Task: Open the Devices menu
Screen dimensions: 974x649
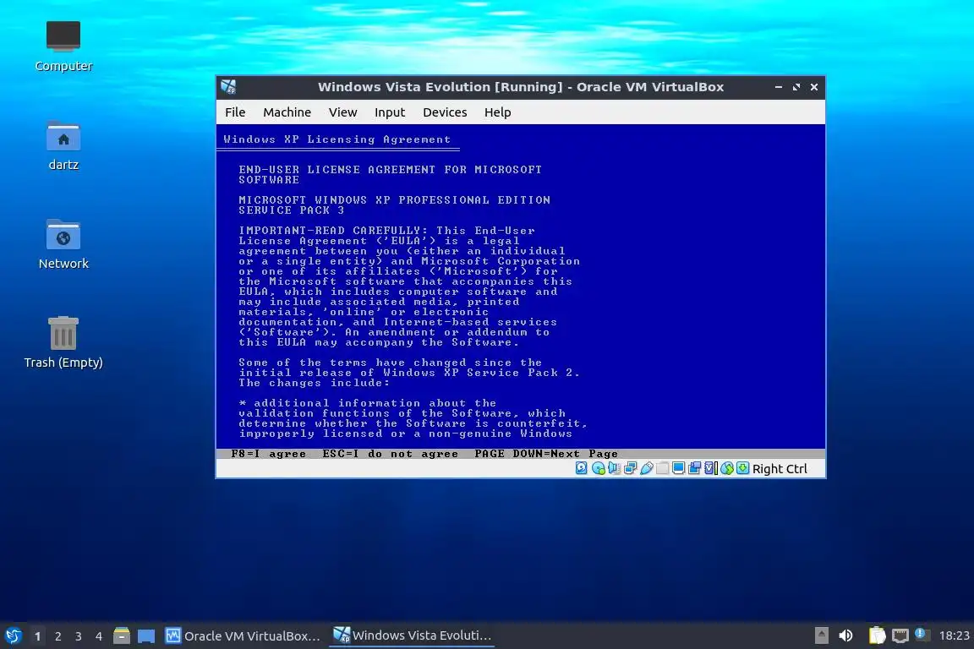Action: coord(445,112)
